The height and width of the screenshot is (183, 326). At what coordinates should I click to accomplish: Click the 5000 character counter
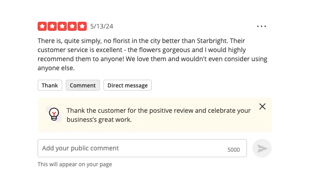233,150
